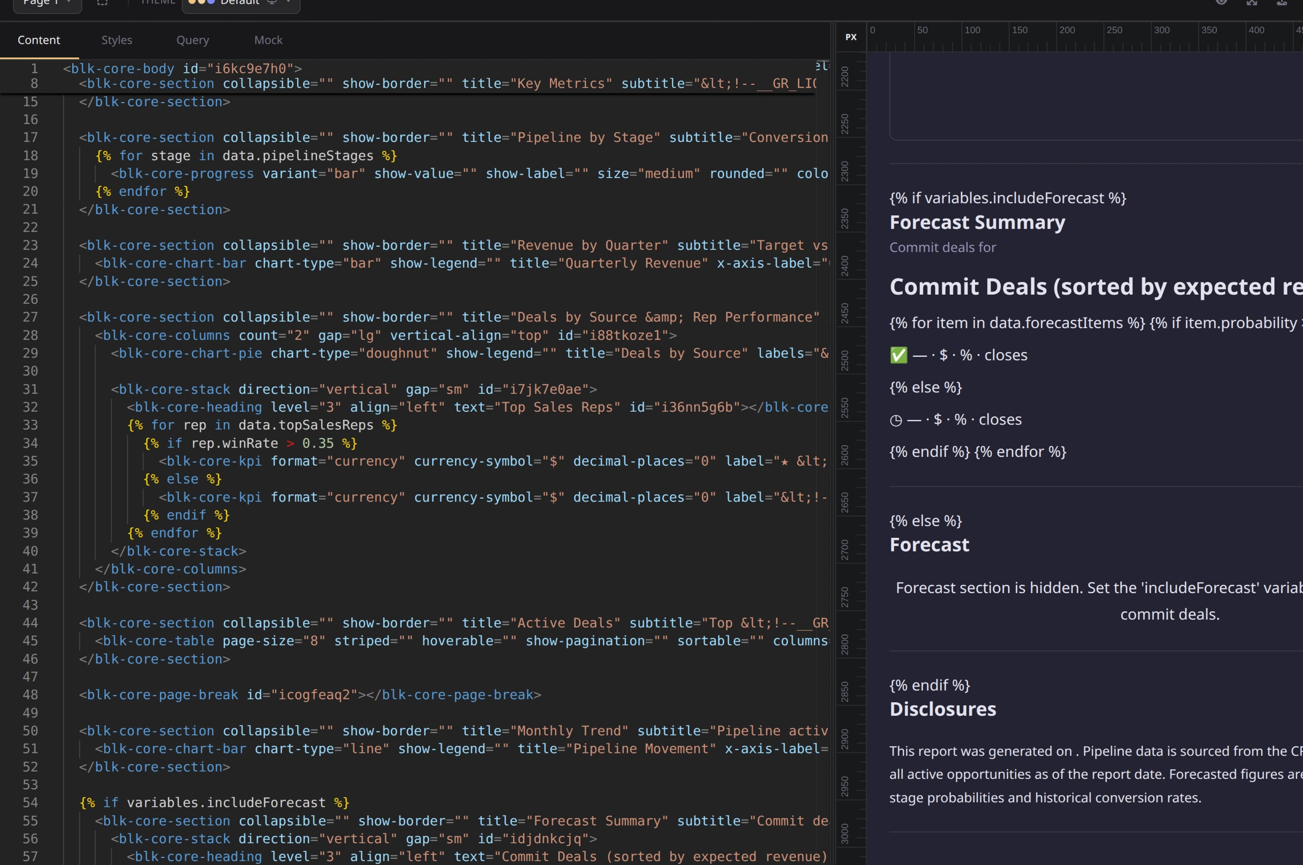Image resolution: width=1303 pixels, height=865 pixels.
Task: Click the green checkmark deal row in preview
Action: pos(958,355)
